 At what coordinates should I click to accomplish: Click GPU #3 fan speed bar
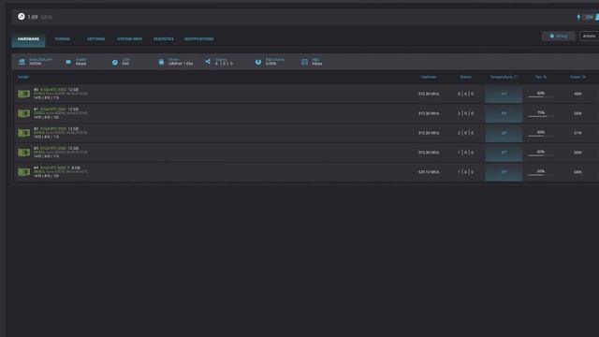tap(541, 154)
